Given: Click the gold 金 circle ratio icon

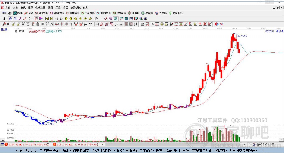Looking at the screenshot, I should coord(162,24).
